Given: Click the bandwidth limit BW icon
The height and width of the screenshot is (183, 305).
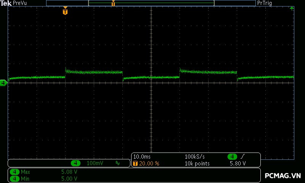Looking at the screenshot, I should pos(117,163).
